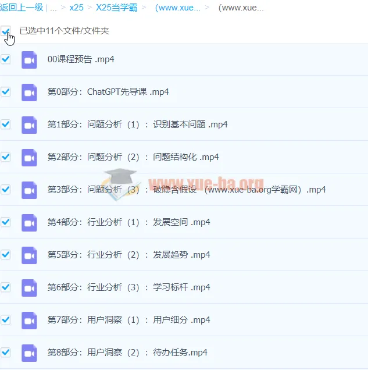This screenshot has width=368, height=370.
Task: Expand the breadcrumb ellipsis for hidden folders
Action: (53, 8)
